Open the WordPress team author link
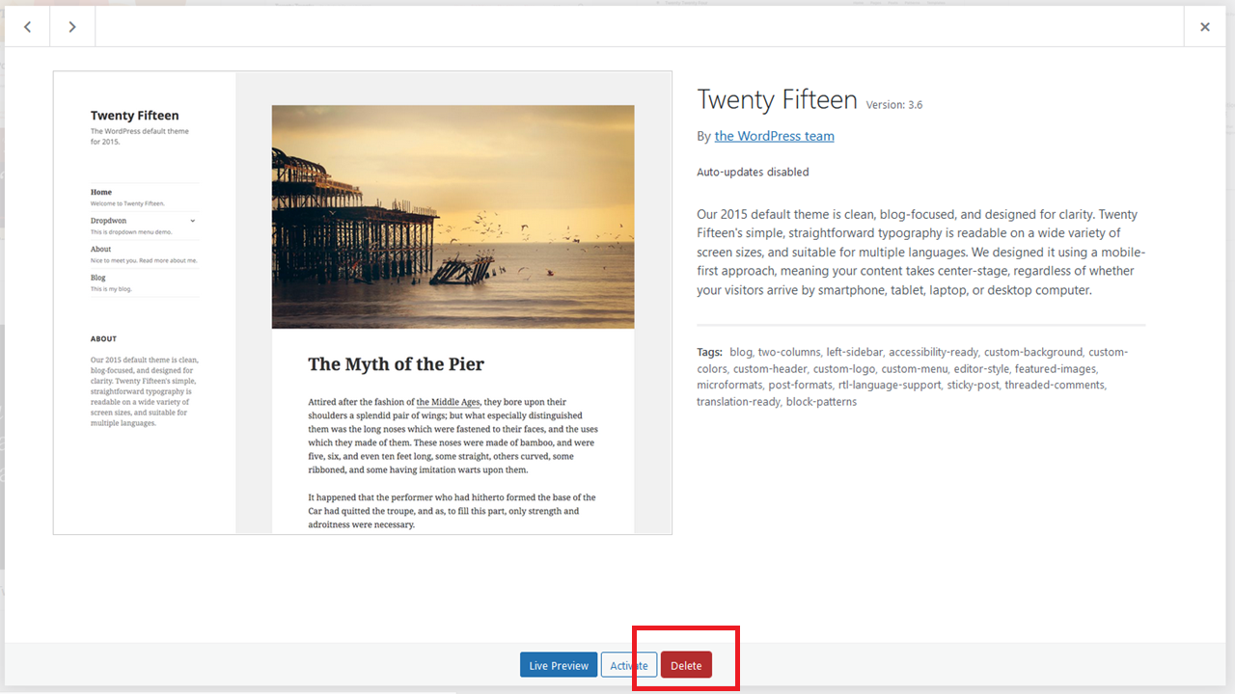 click(x=774, y=136)
